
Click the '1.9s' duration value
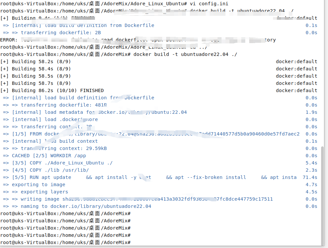click(x=311, y=112)
